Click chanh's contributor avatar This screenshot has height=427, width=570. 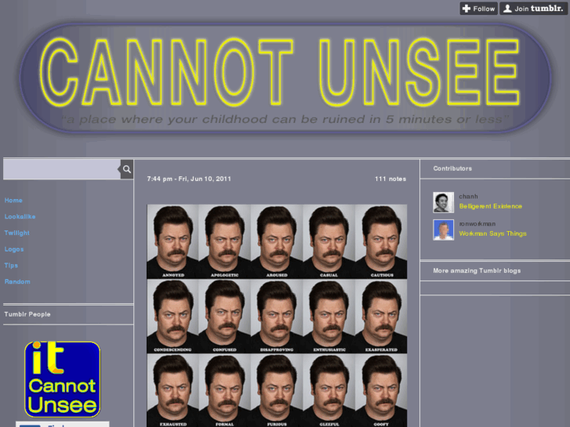(444, 202)
